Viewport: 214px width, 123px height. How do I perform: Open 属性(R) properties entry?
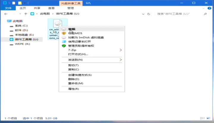click(92, 89)
